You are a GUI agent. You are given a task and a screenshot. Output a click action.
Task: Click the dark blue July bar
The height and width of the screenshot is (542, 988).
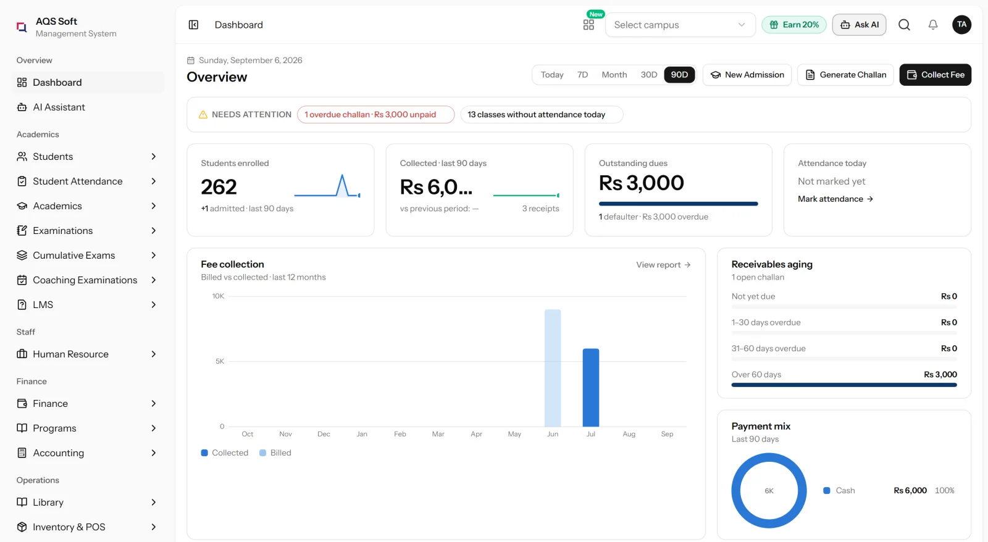click(x=591, y=388)
